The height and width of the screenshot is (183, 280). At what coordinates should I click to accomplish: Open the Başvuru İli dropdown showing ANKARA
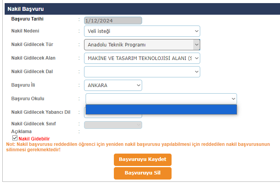tap(113, 85)
